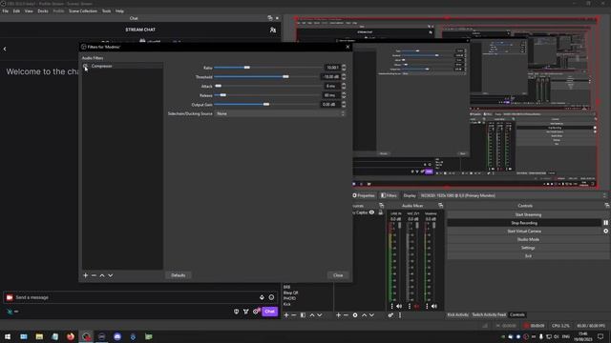Viewport: 611px width, 343px height.
Task: Open the bits icon in chat input
Action: pos(262,297)
